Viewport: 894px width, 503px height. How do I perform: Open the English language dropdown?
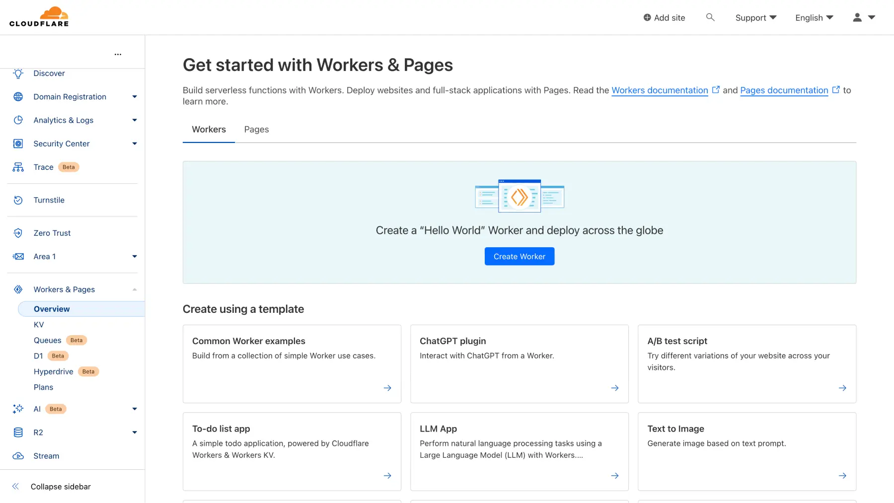tap(814, 18)
